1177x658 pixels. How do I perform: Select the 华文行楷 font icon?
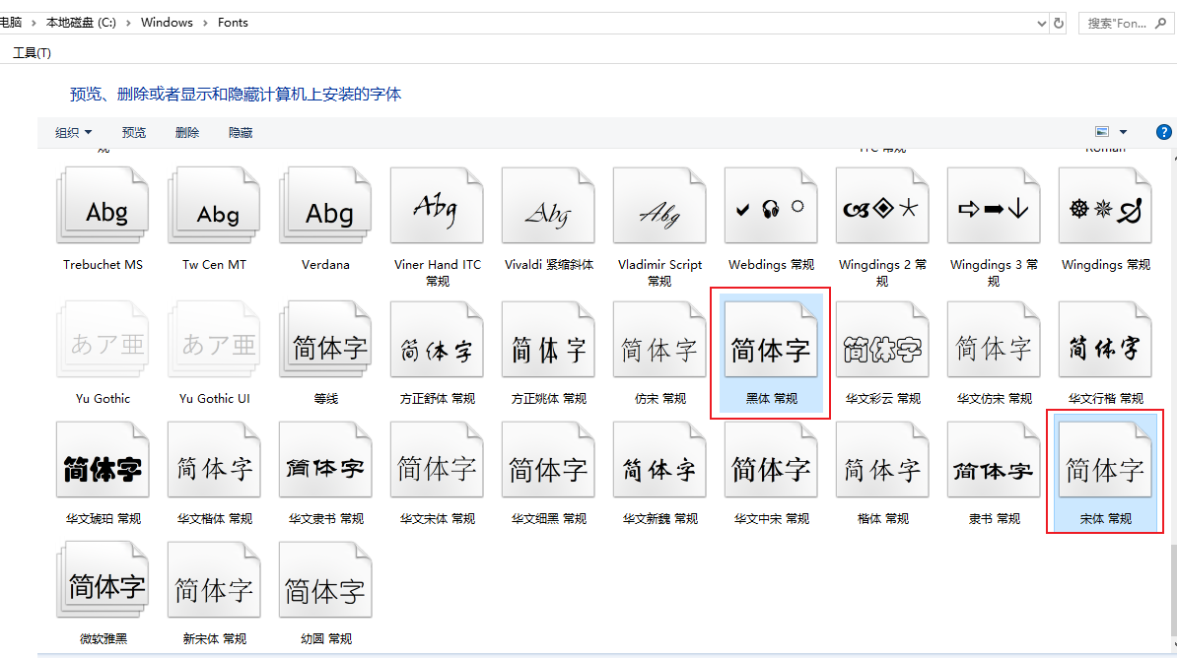tap(1105, 340)
